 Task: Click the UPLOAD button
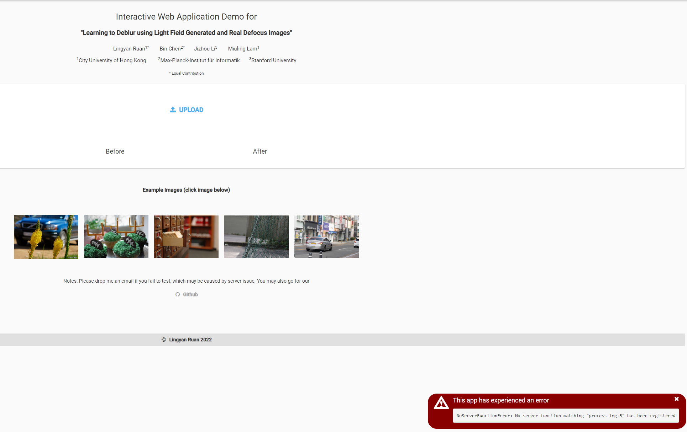pos(186,110)
